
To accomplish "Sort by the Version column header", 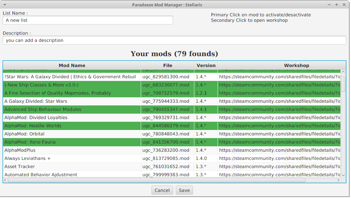I will pyautogui.click(x=206, y=65).
